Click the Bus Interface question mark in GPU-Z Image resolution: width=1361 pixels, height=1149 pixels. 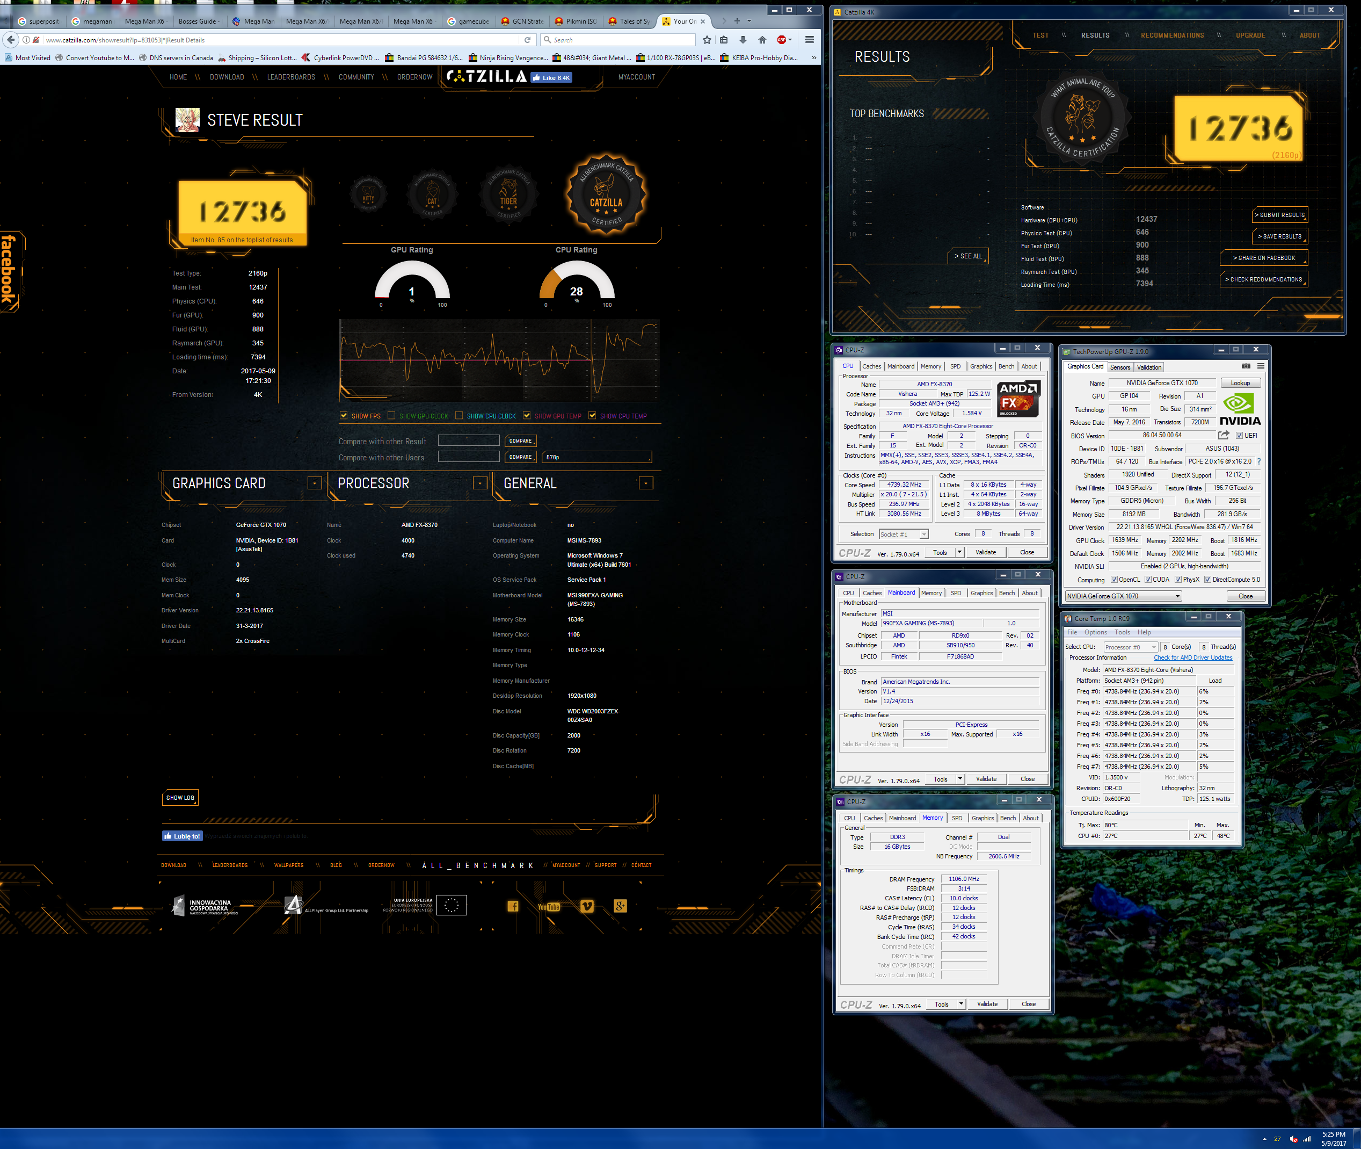1259,461
